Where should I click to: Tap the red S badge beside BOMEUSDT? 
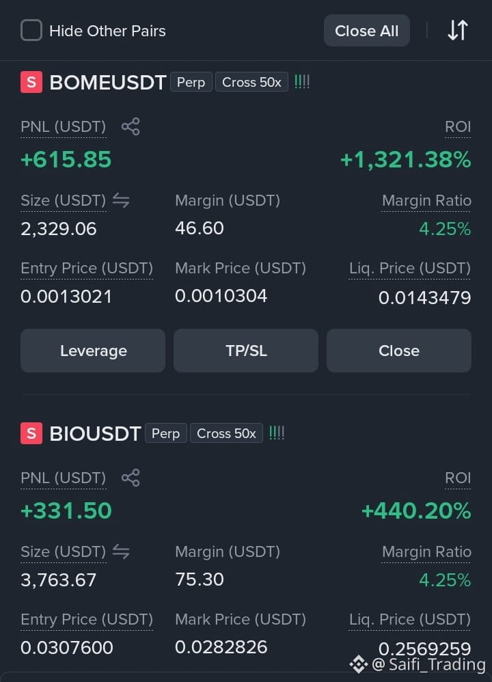[31, 82]
